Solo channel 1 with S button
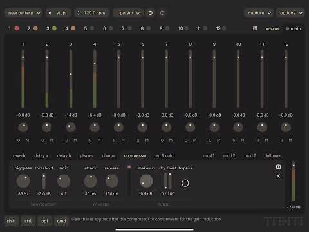309x232 pixels. click(x=19, y=140)
